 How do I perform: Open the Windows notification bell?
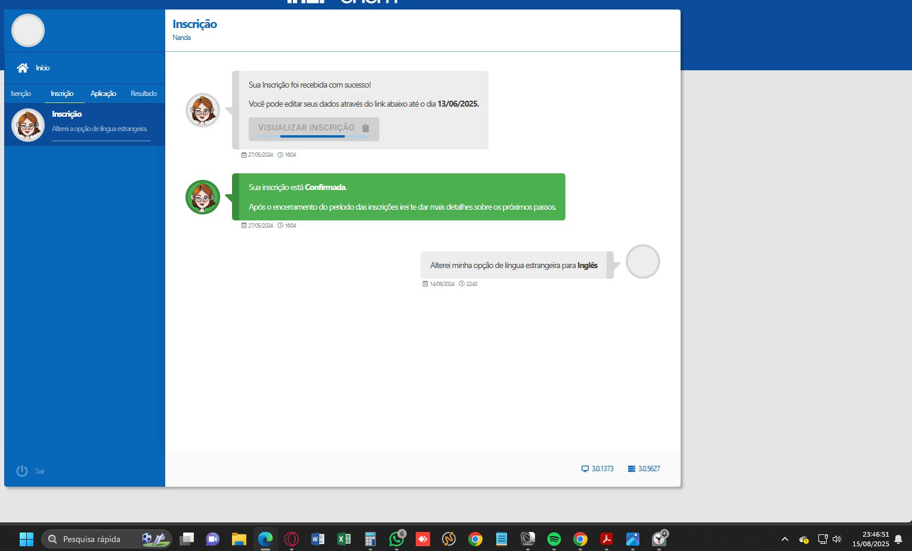click(898, 539)
